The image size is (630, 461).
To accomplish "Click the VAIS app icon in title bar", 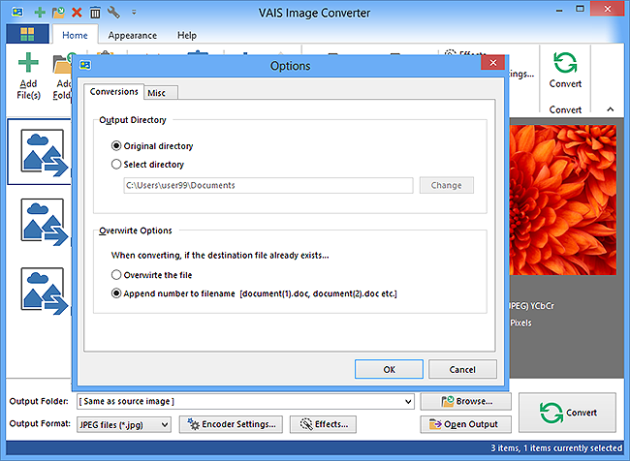I will coord(16,13).
